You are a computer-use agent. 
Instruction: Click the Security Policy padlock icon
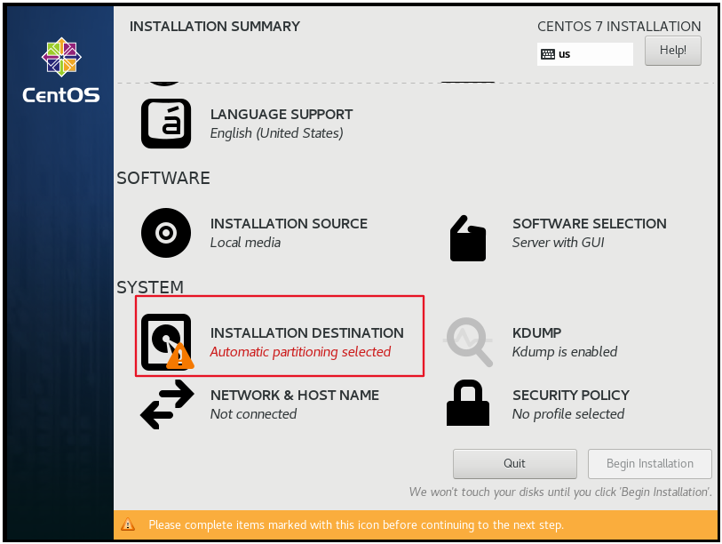click(468, 403)
